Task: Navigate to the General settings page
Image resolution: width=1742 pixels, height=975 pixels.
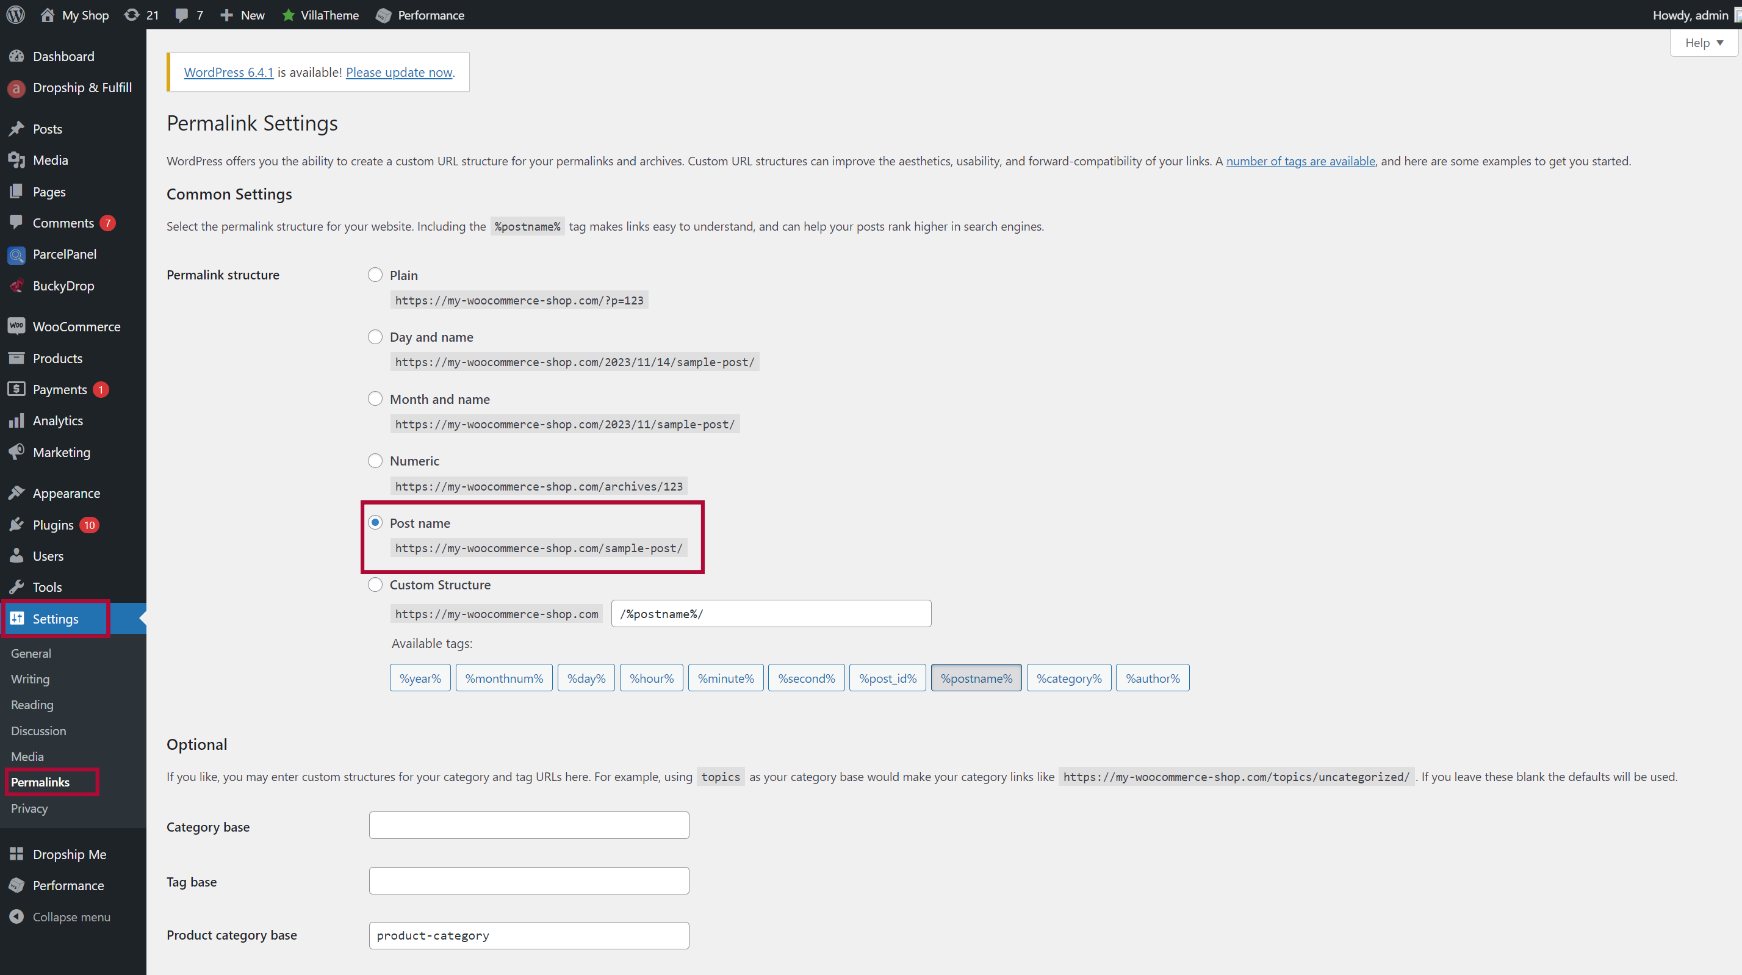Action: point(31,652)
